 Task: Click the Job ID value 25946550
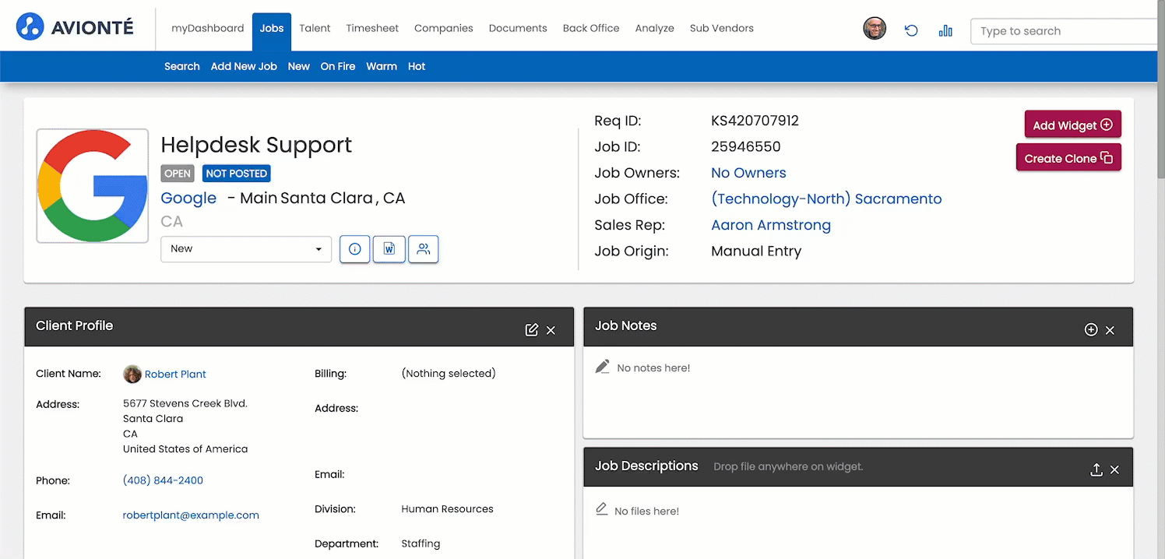pyautogui.click(x=745, y=146)
